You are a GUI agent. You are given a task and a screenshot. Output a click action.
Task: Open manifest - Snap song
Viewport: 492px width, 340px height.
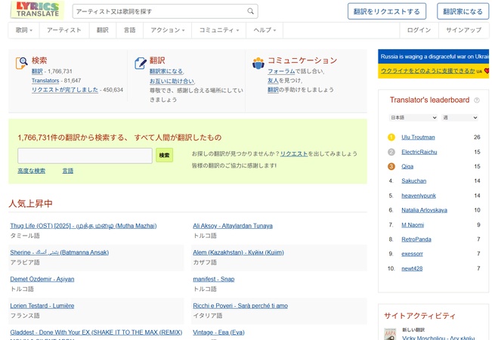pyautogui.click(x=214, y=279)
